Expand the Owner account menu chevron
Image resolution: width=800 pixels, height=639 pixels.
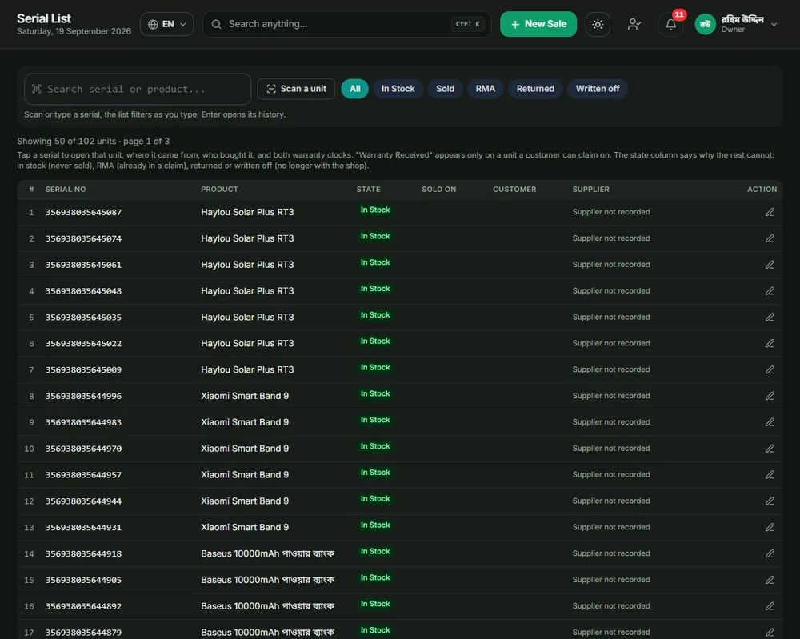click(774, 24)
